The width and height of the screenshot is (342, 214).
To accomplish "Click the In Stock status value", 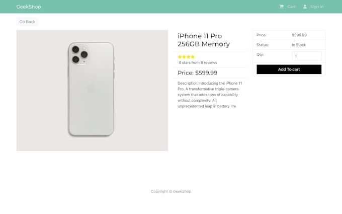I will [x=299, y=45].
